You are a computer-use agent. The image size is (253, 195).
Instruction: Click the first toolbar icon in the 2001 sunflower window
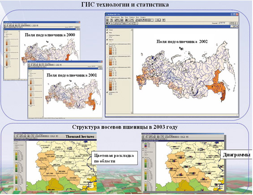pos(30,64)
